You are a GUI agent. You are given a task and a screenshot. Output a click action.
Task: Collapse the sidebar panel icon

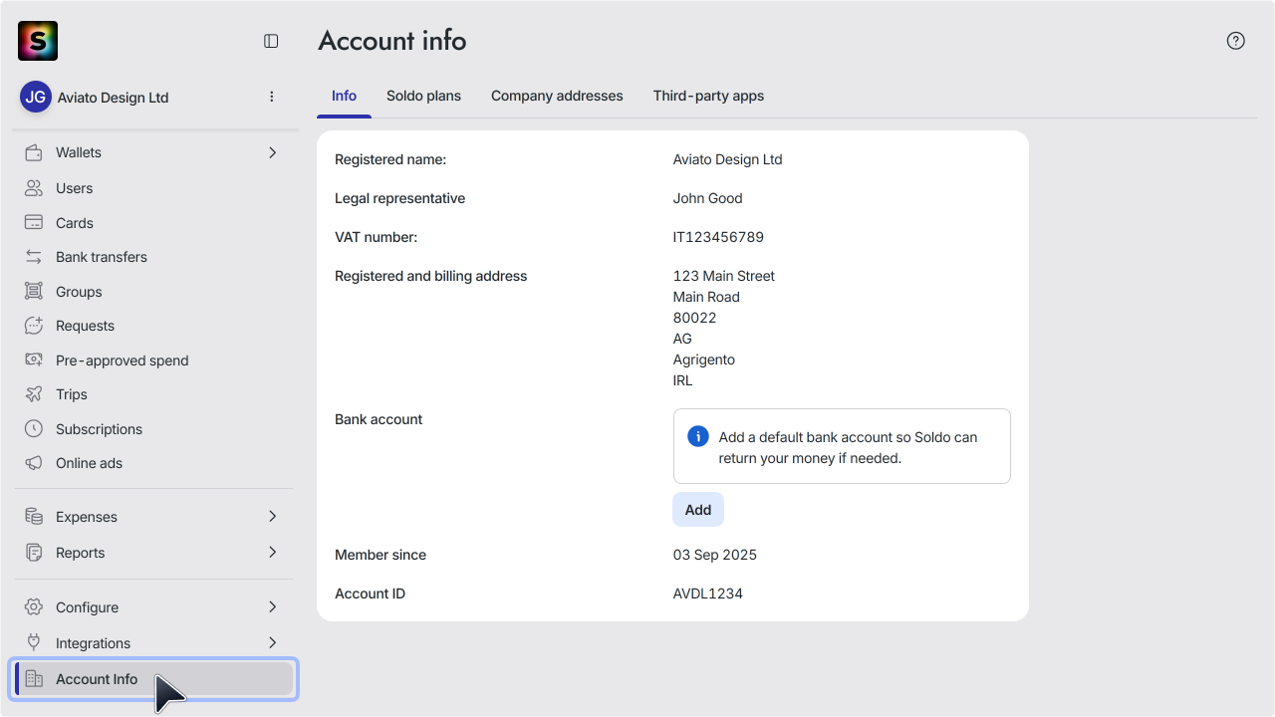pos(271,41)
